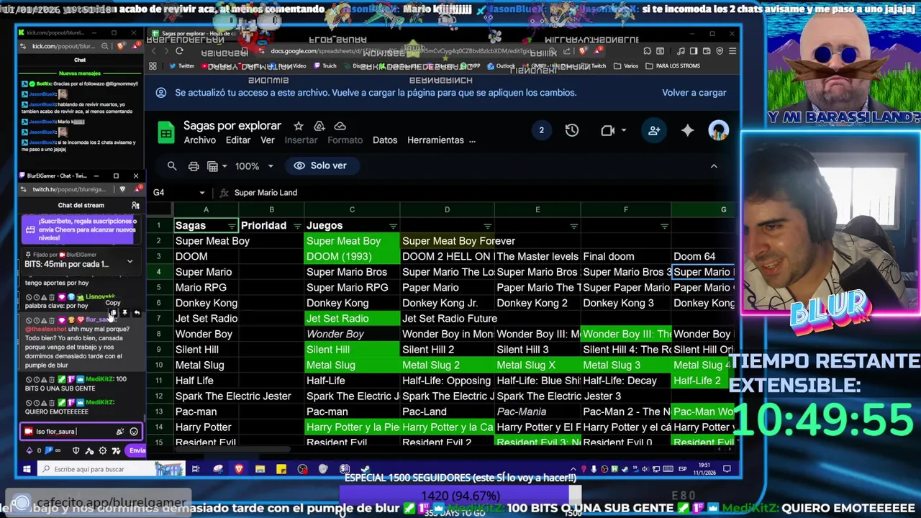This screenshot has height=518, width=921.
Task: Expand the pinned BITS message
Action: coord(130,261)
